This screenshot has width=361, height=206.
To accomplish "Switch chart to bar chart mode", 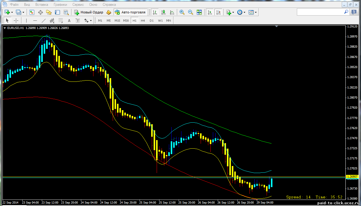I will pos(155,12).
